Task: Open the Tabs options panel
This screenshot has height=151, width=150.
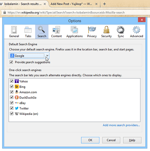Action: [28, 32]
